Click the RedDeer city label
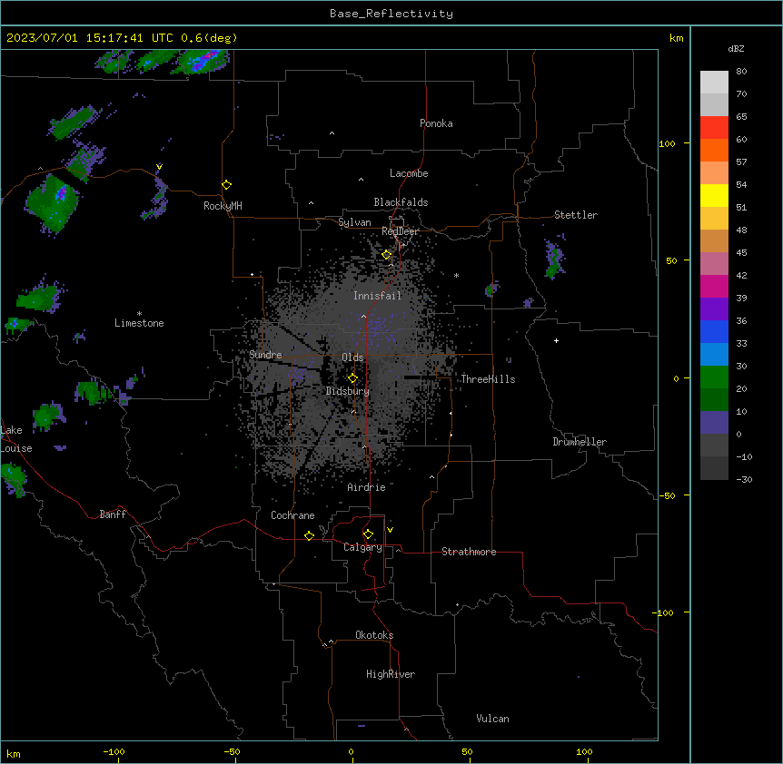 coord(400,231)
